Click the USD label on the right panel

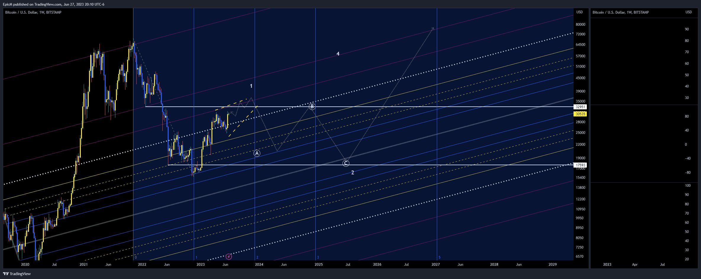coord(689,12)
